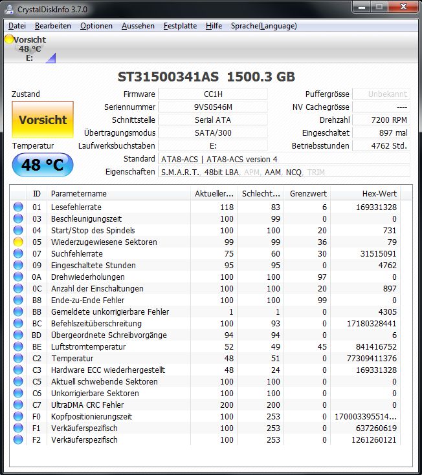Click the Grenzwert column header
This screenshot has height=475, width=422.
pyautogui.click(x=307, y=194)
